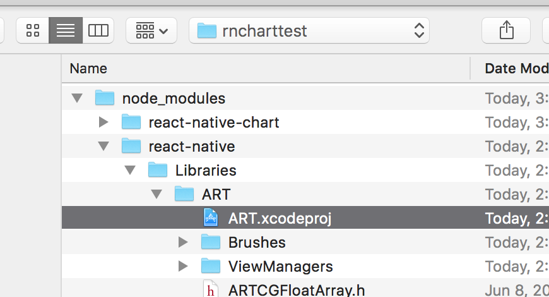Click the date cell of node_modules
This screenshot has width=549, height=297.
pos(517,99)
